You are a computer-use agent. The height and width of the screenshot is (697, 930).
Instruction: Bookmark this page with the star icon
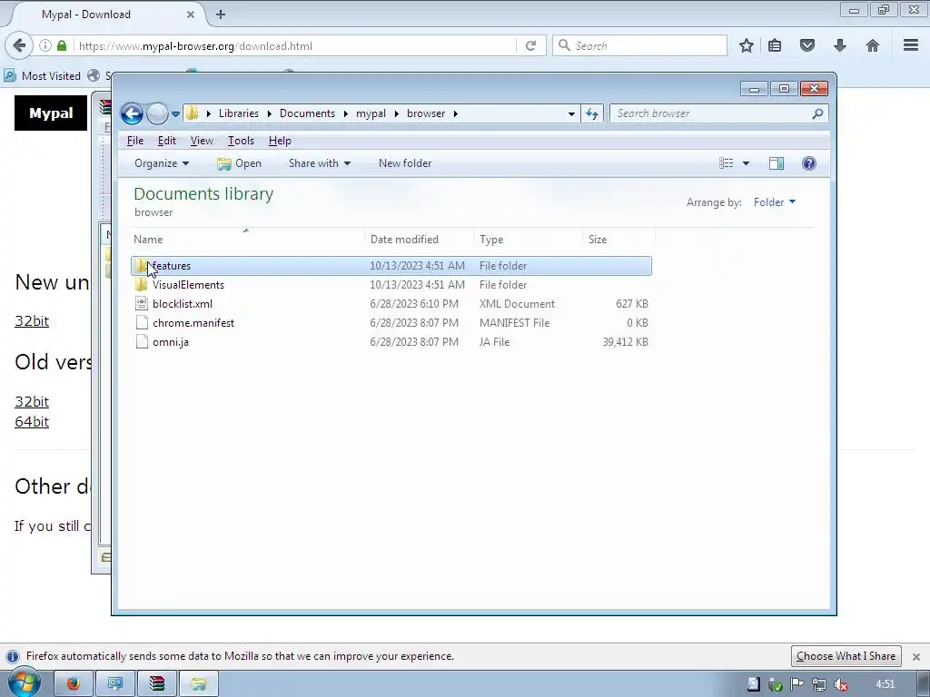click(x=747, y=45)
